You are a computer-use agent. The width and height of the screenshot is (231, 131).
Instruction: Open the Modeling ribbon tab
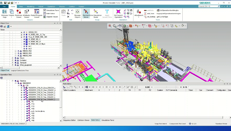30,6
